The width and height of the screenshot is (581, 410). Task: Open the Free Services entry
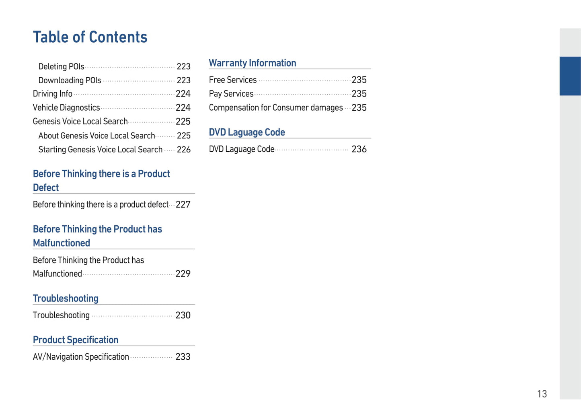pyautogui.click(x=233, y=80)
